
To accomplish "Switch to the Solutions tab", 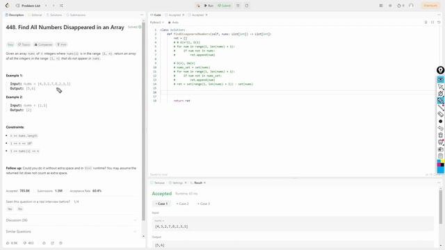I will click(x=54, y=15).
